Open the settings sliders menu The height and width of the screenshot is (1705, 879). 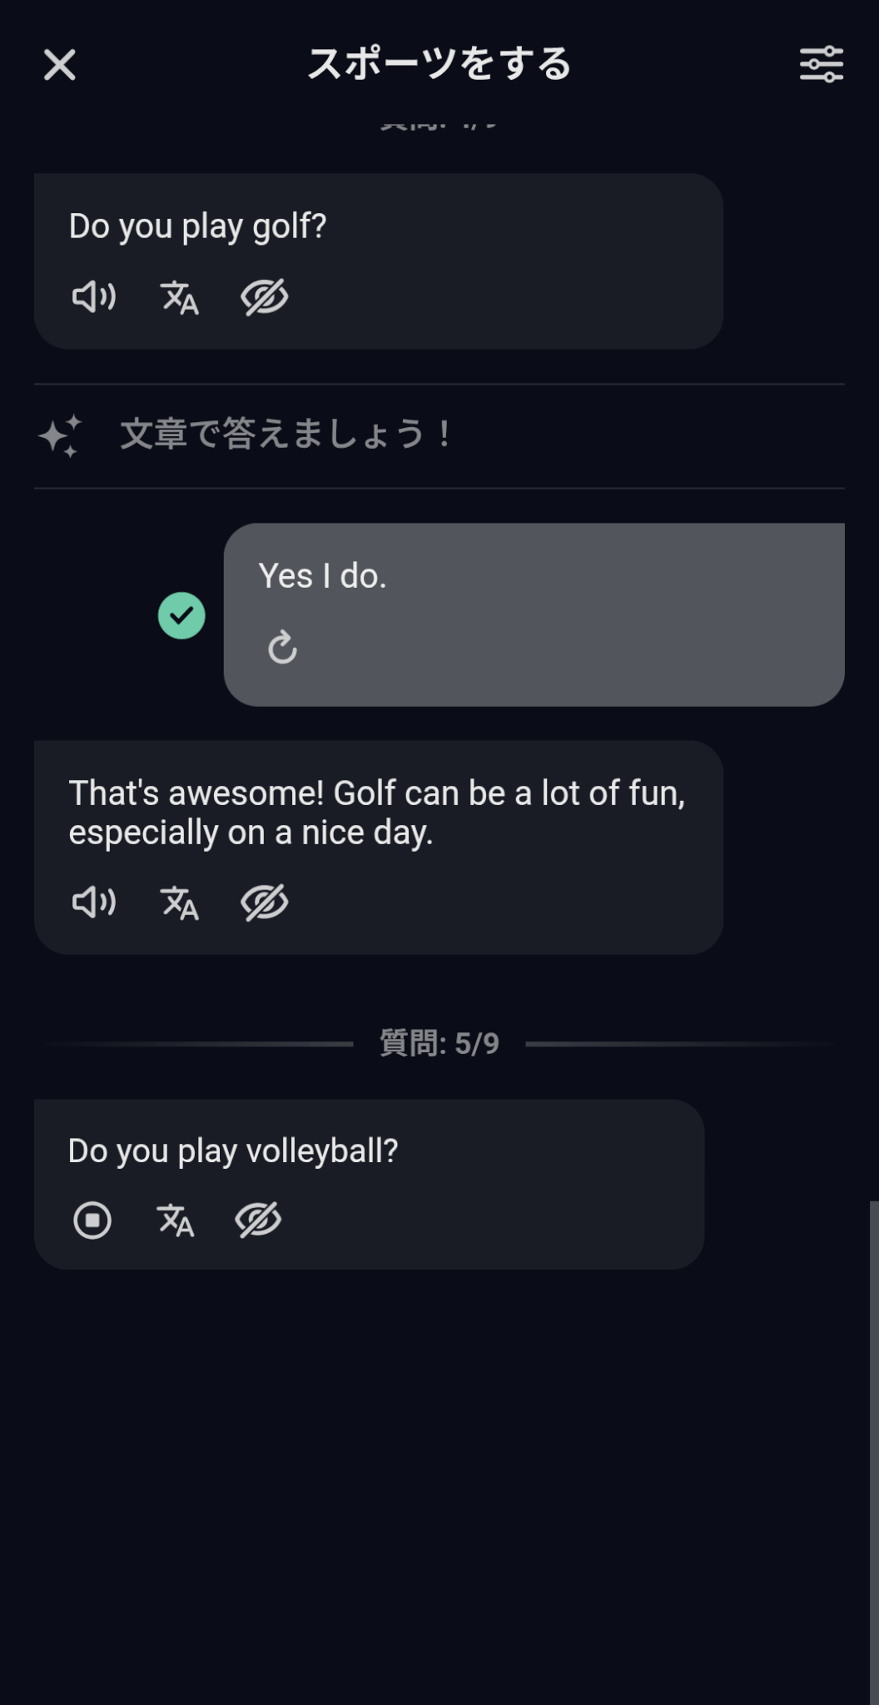(x=821, y=64)
